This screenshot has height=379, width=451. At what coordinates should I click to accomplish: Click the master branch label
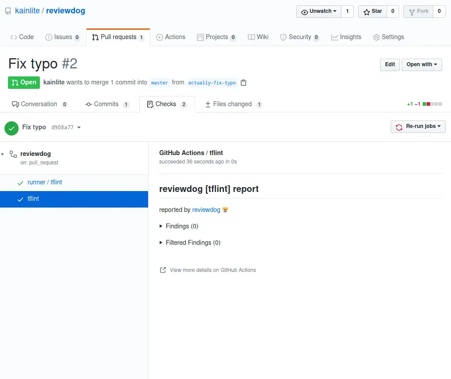159,83
